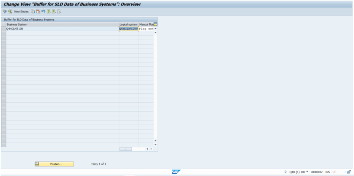Click the Details magnifier icon in toolbar
354x176 pixels.
(x=10, y=11)
